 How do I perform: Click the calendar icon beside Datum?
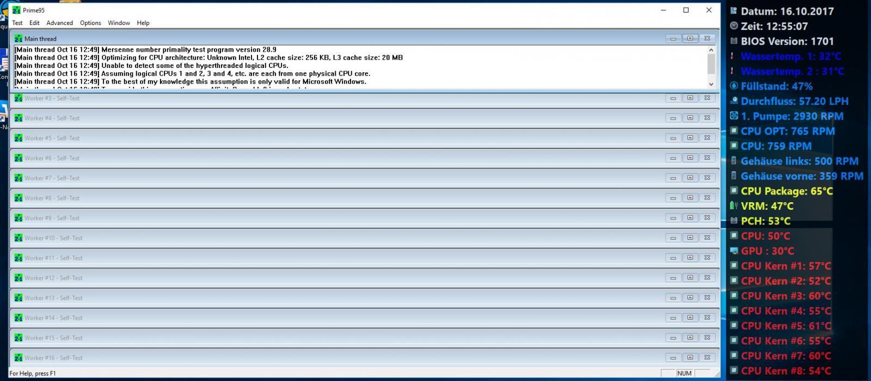pos(734,11)
